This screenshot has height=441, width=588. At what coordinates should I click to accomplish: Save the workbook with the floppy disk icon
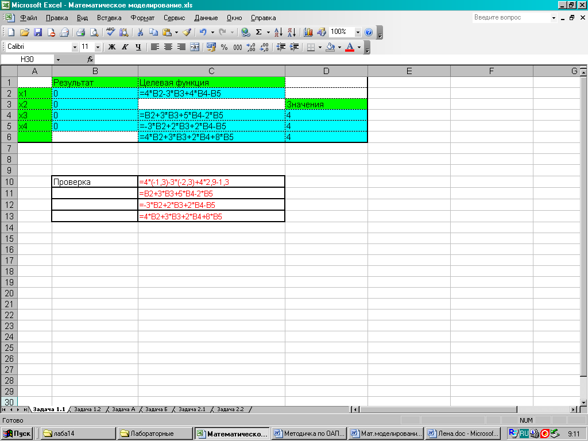38,32
